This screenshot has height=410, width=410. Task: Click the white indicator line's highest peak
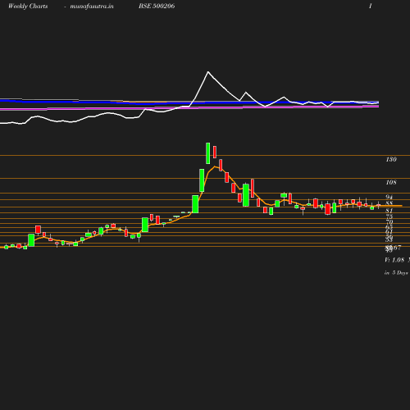(208, 72)
